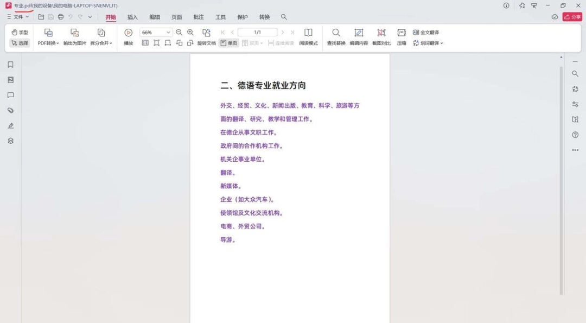586x323 pixels.
Task: Switch to the 批注 tab
Action: [199, 17]
